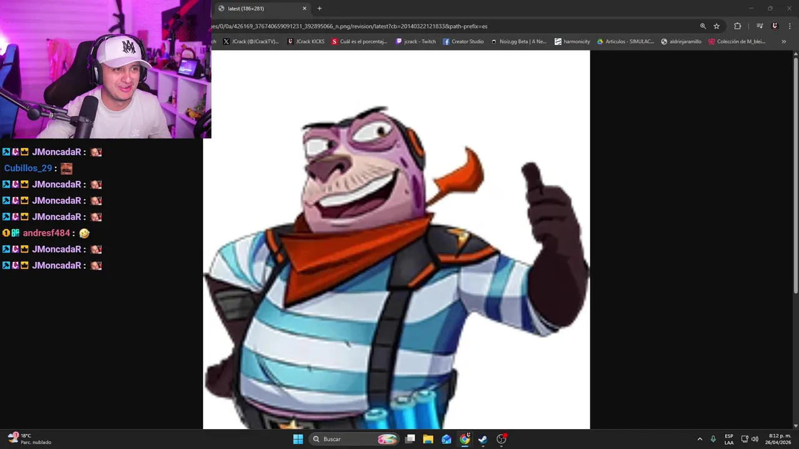Open the JCrack (@JCrackTV) X bookmark
This screenshot has width=799, height=449.
(250, 42)
